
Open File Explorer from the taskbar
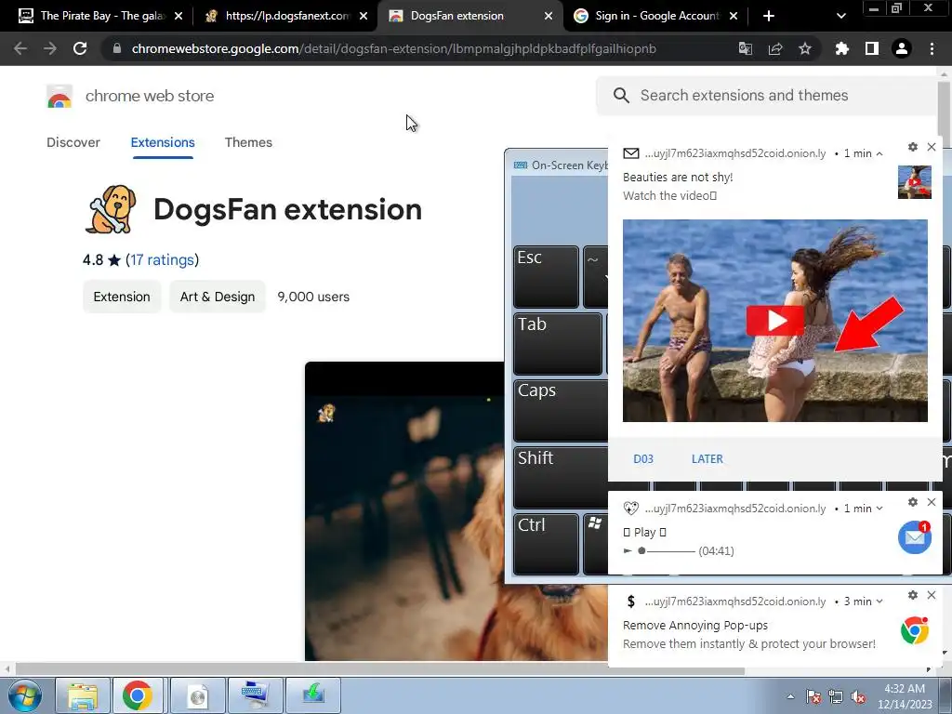(x=83, y=695)
